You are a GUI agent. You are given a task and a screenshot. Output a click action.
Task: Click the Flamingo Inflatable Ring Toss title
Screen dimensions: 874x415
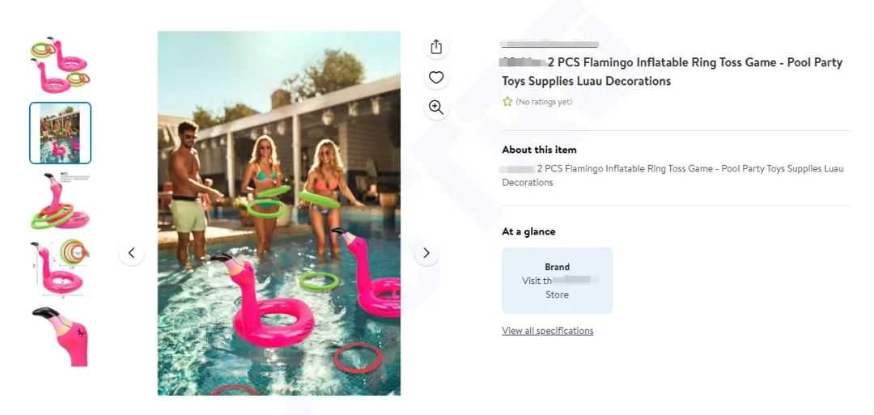point(672,72)
